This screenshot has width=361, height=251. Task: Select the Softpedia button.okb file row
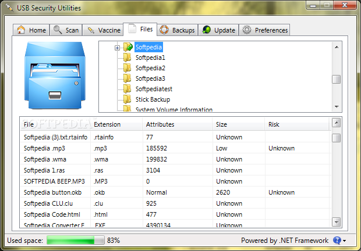click(175, 192)
